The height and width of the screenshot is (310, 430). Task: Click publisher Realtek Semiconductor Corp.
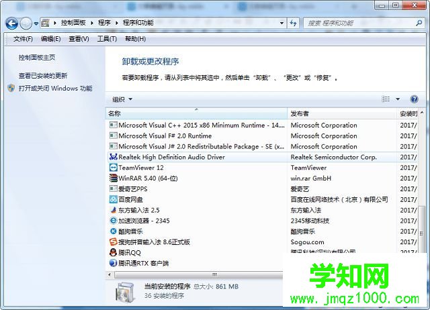(x=334, y=157)
